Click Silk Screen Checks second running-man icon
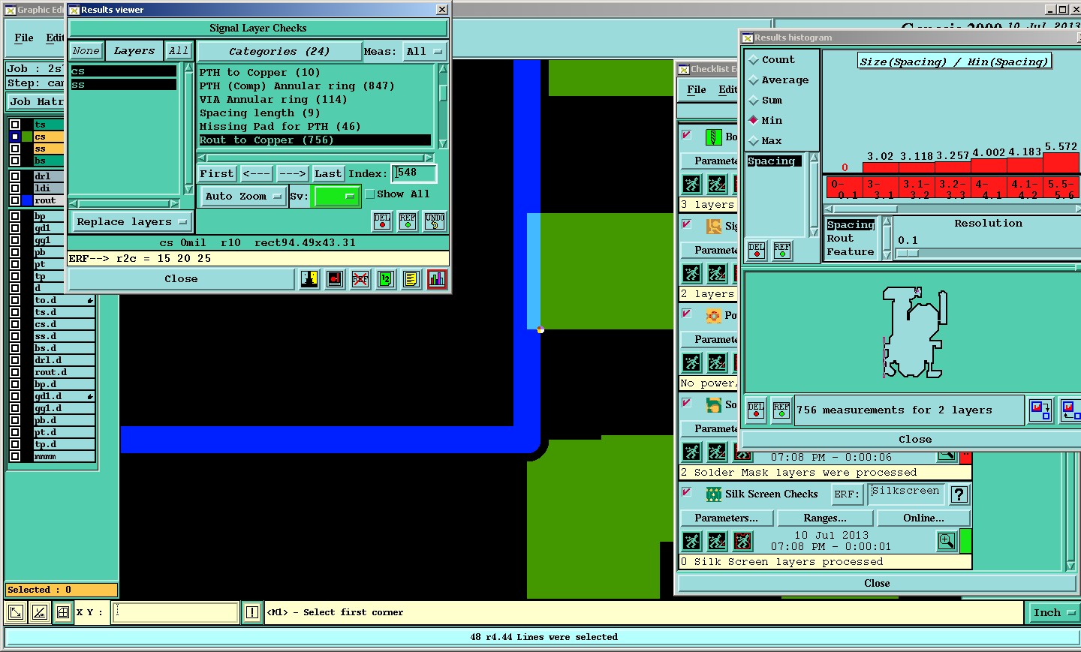This screenshot has height=652, width=1081. point(718,540)
